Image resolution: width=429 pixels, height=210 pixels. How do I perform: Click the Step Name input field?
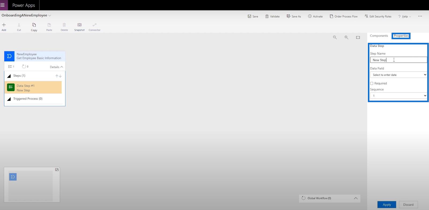398,60
